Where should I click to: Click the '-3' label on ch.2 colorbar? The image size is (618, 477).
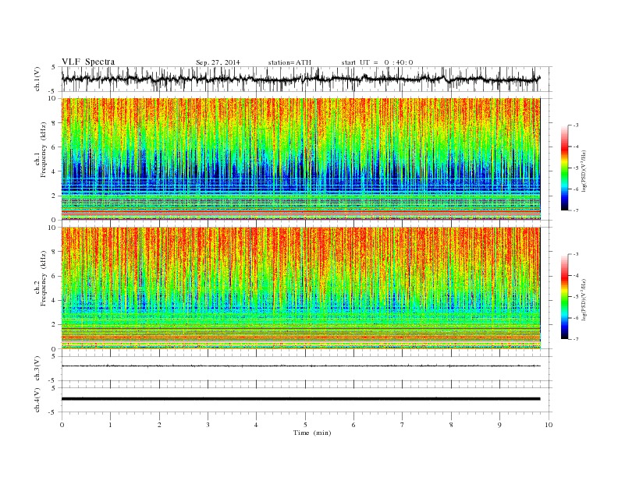point(576,255)
